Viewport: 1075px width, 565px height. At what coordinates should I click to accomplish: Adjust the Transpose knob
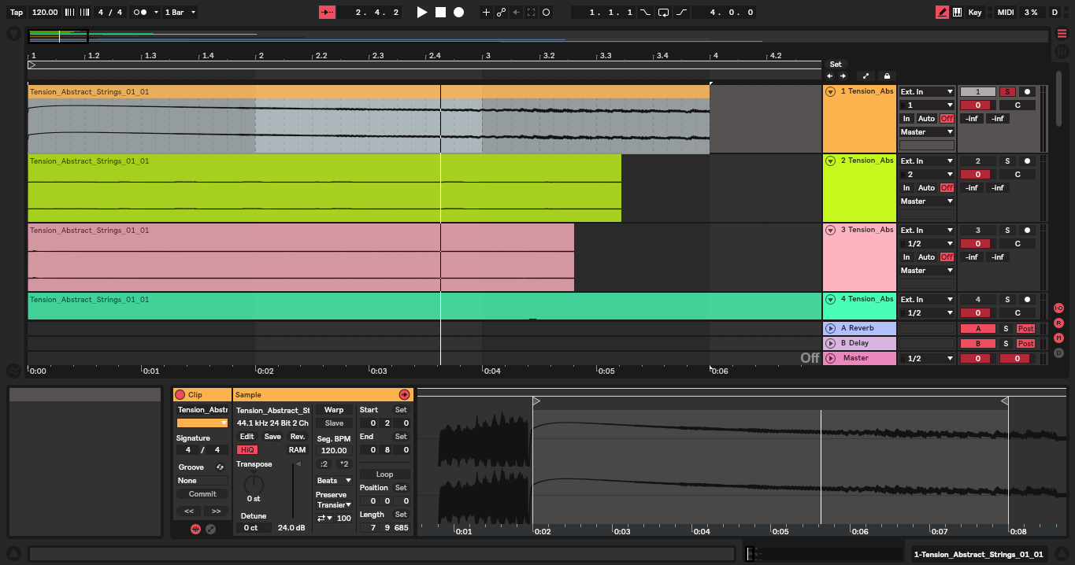tap(254, 484)
